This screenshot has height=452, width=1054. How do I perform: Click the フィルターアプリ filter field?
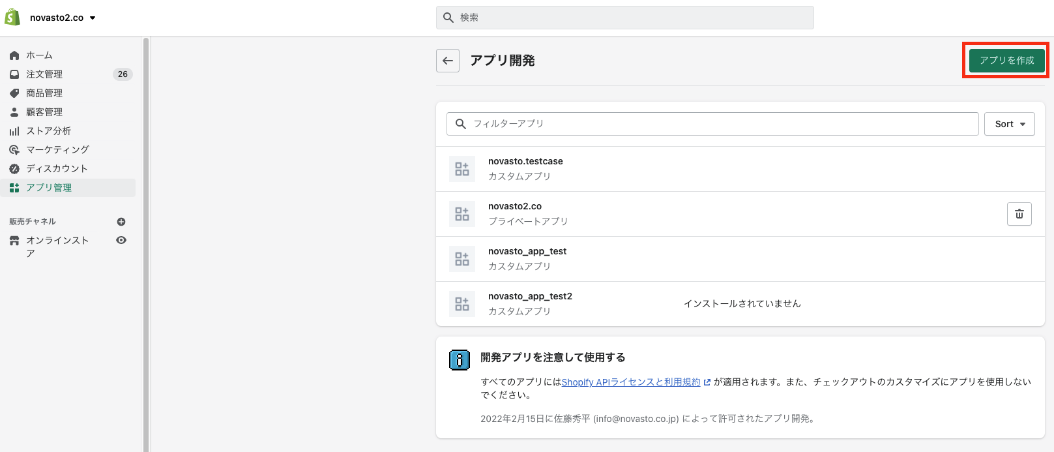[x=712, y=124]
